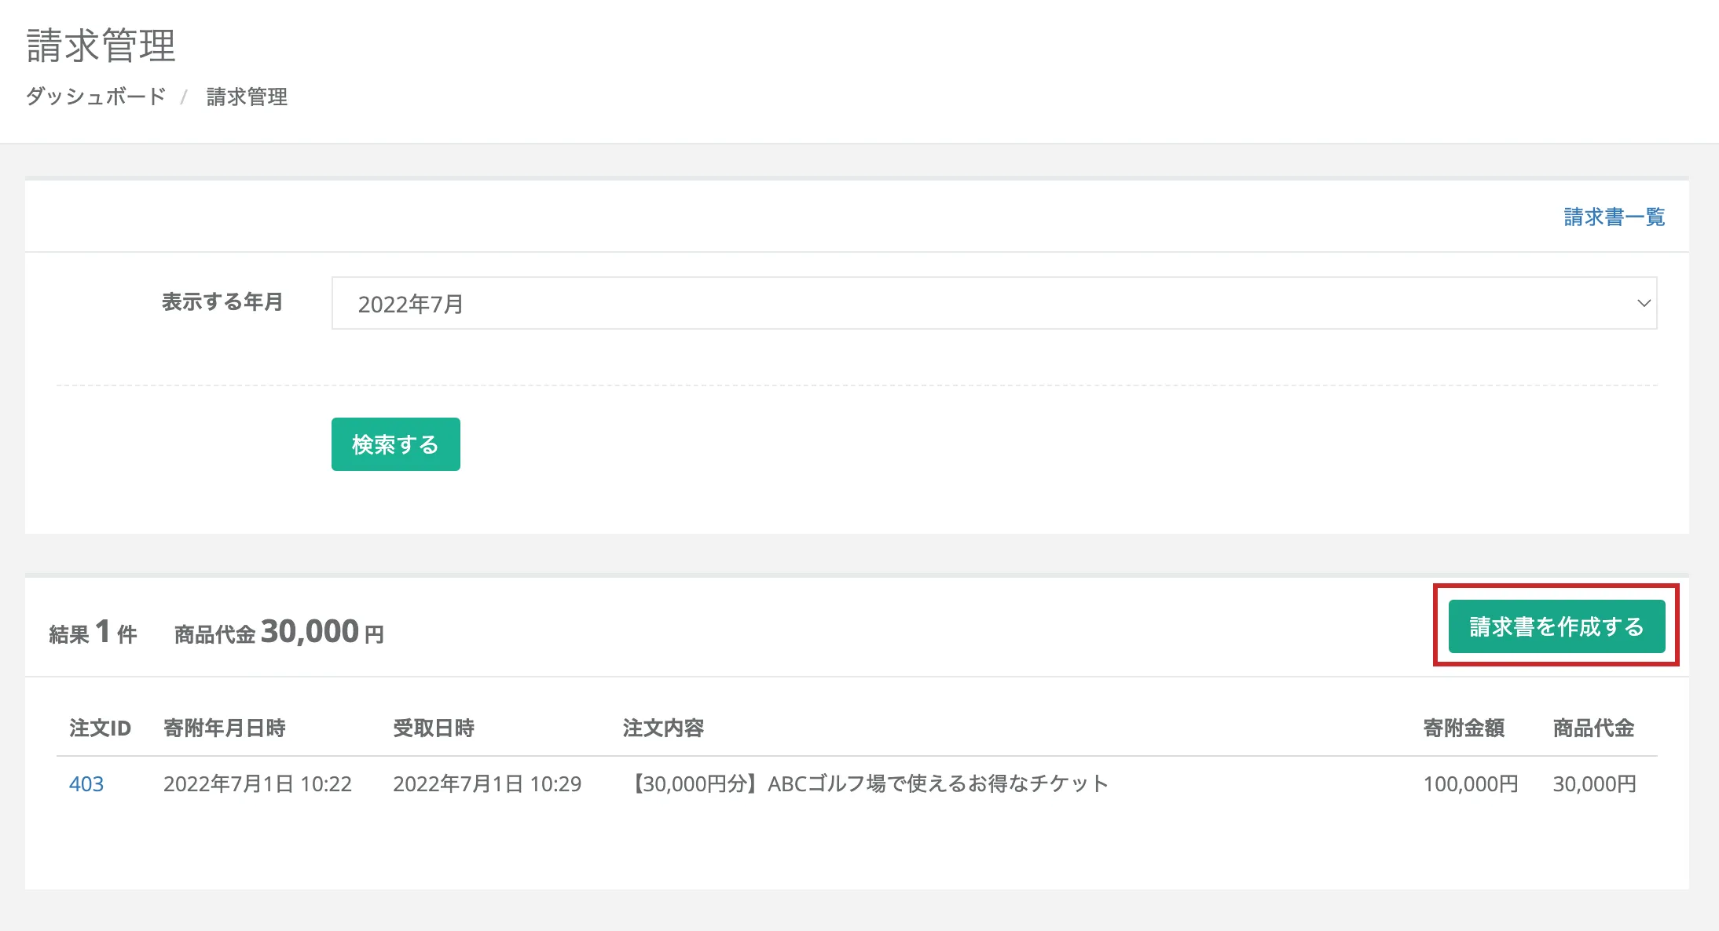Select 請求管理 in the breadcrumb trail
1719x931 pixels.
coord(246,97)
